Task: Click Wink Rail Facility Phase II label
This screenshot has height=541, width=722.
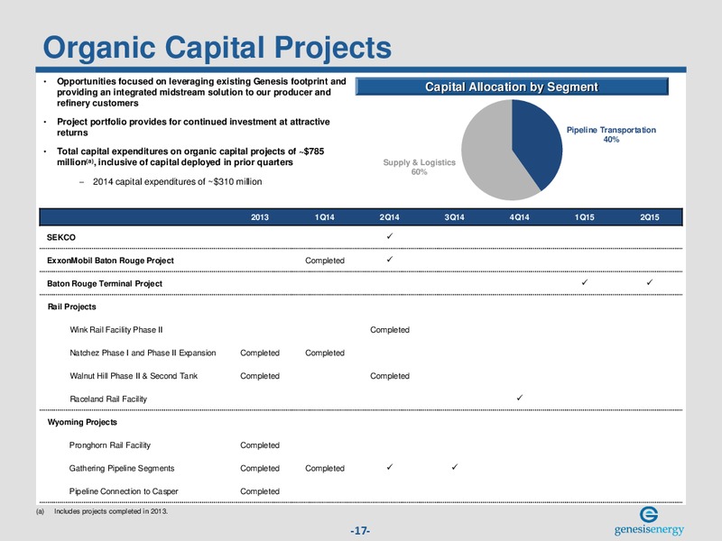Action: point(116,330)
